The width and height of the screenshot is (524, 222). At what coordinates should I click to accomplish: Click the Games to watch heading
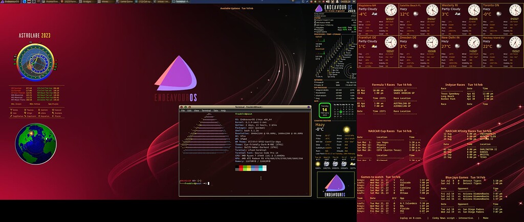click(x=380, y=177)
